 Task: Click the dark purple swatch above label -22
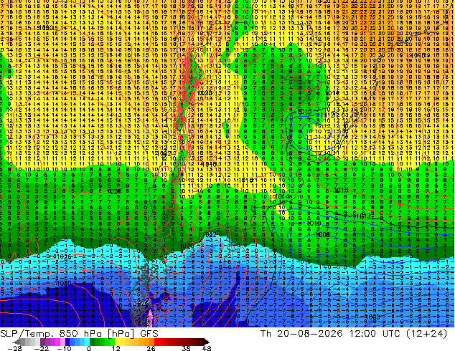point(42,342)
